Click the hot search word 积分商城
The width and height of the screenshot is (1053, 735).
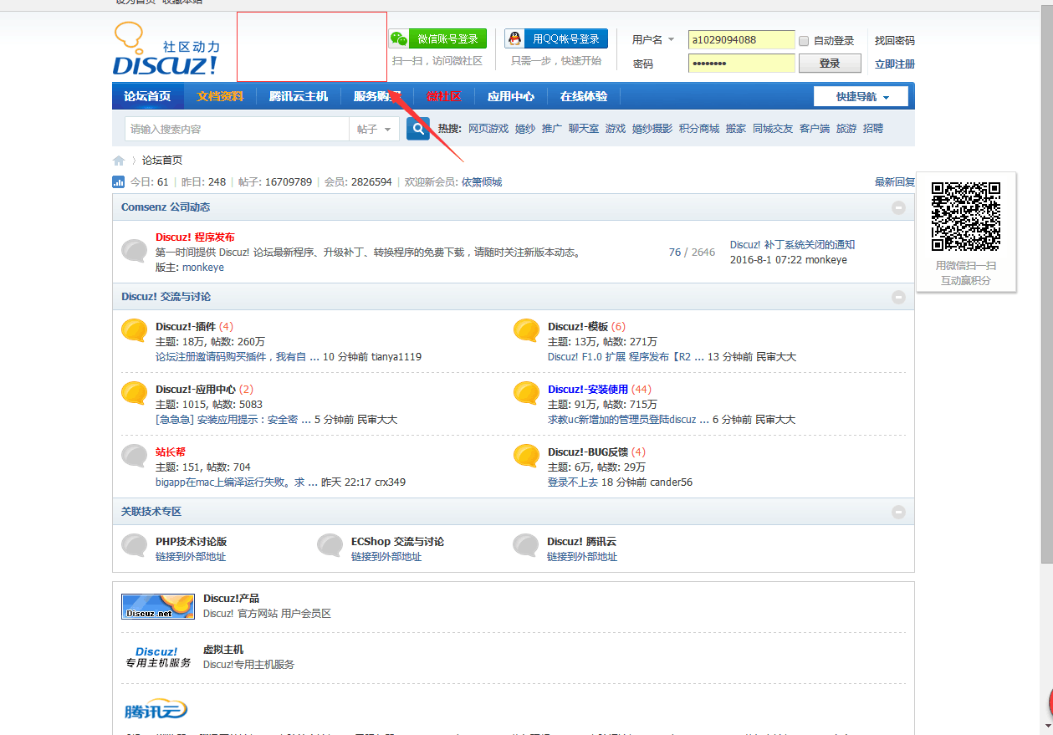pos(699,129)
